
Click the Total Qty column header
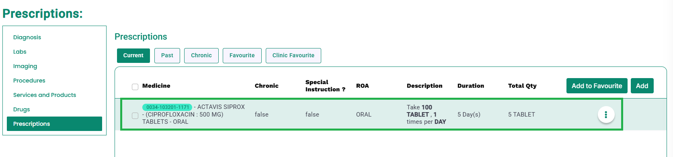(x=522, y=86)
